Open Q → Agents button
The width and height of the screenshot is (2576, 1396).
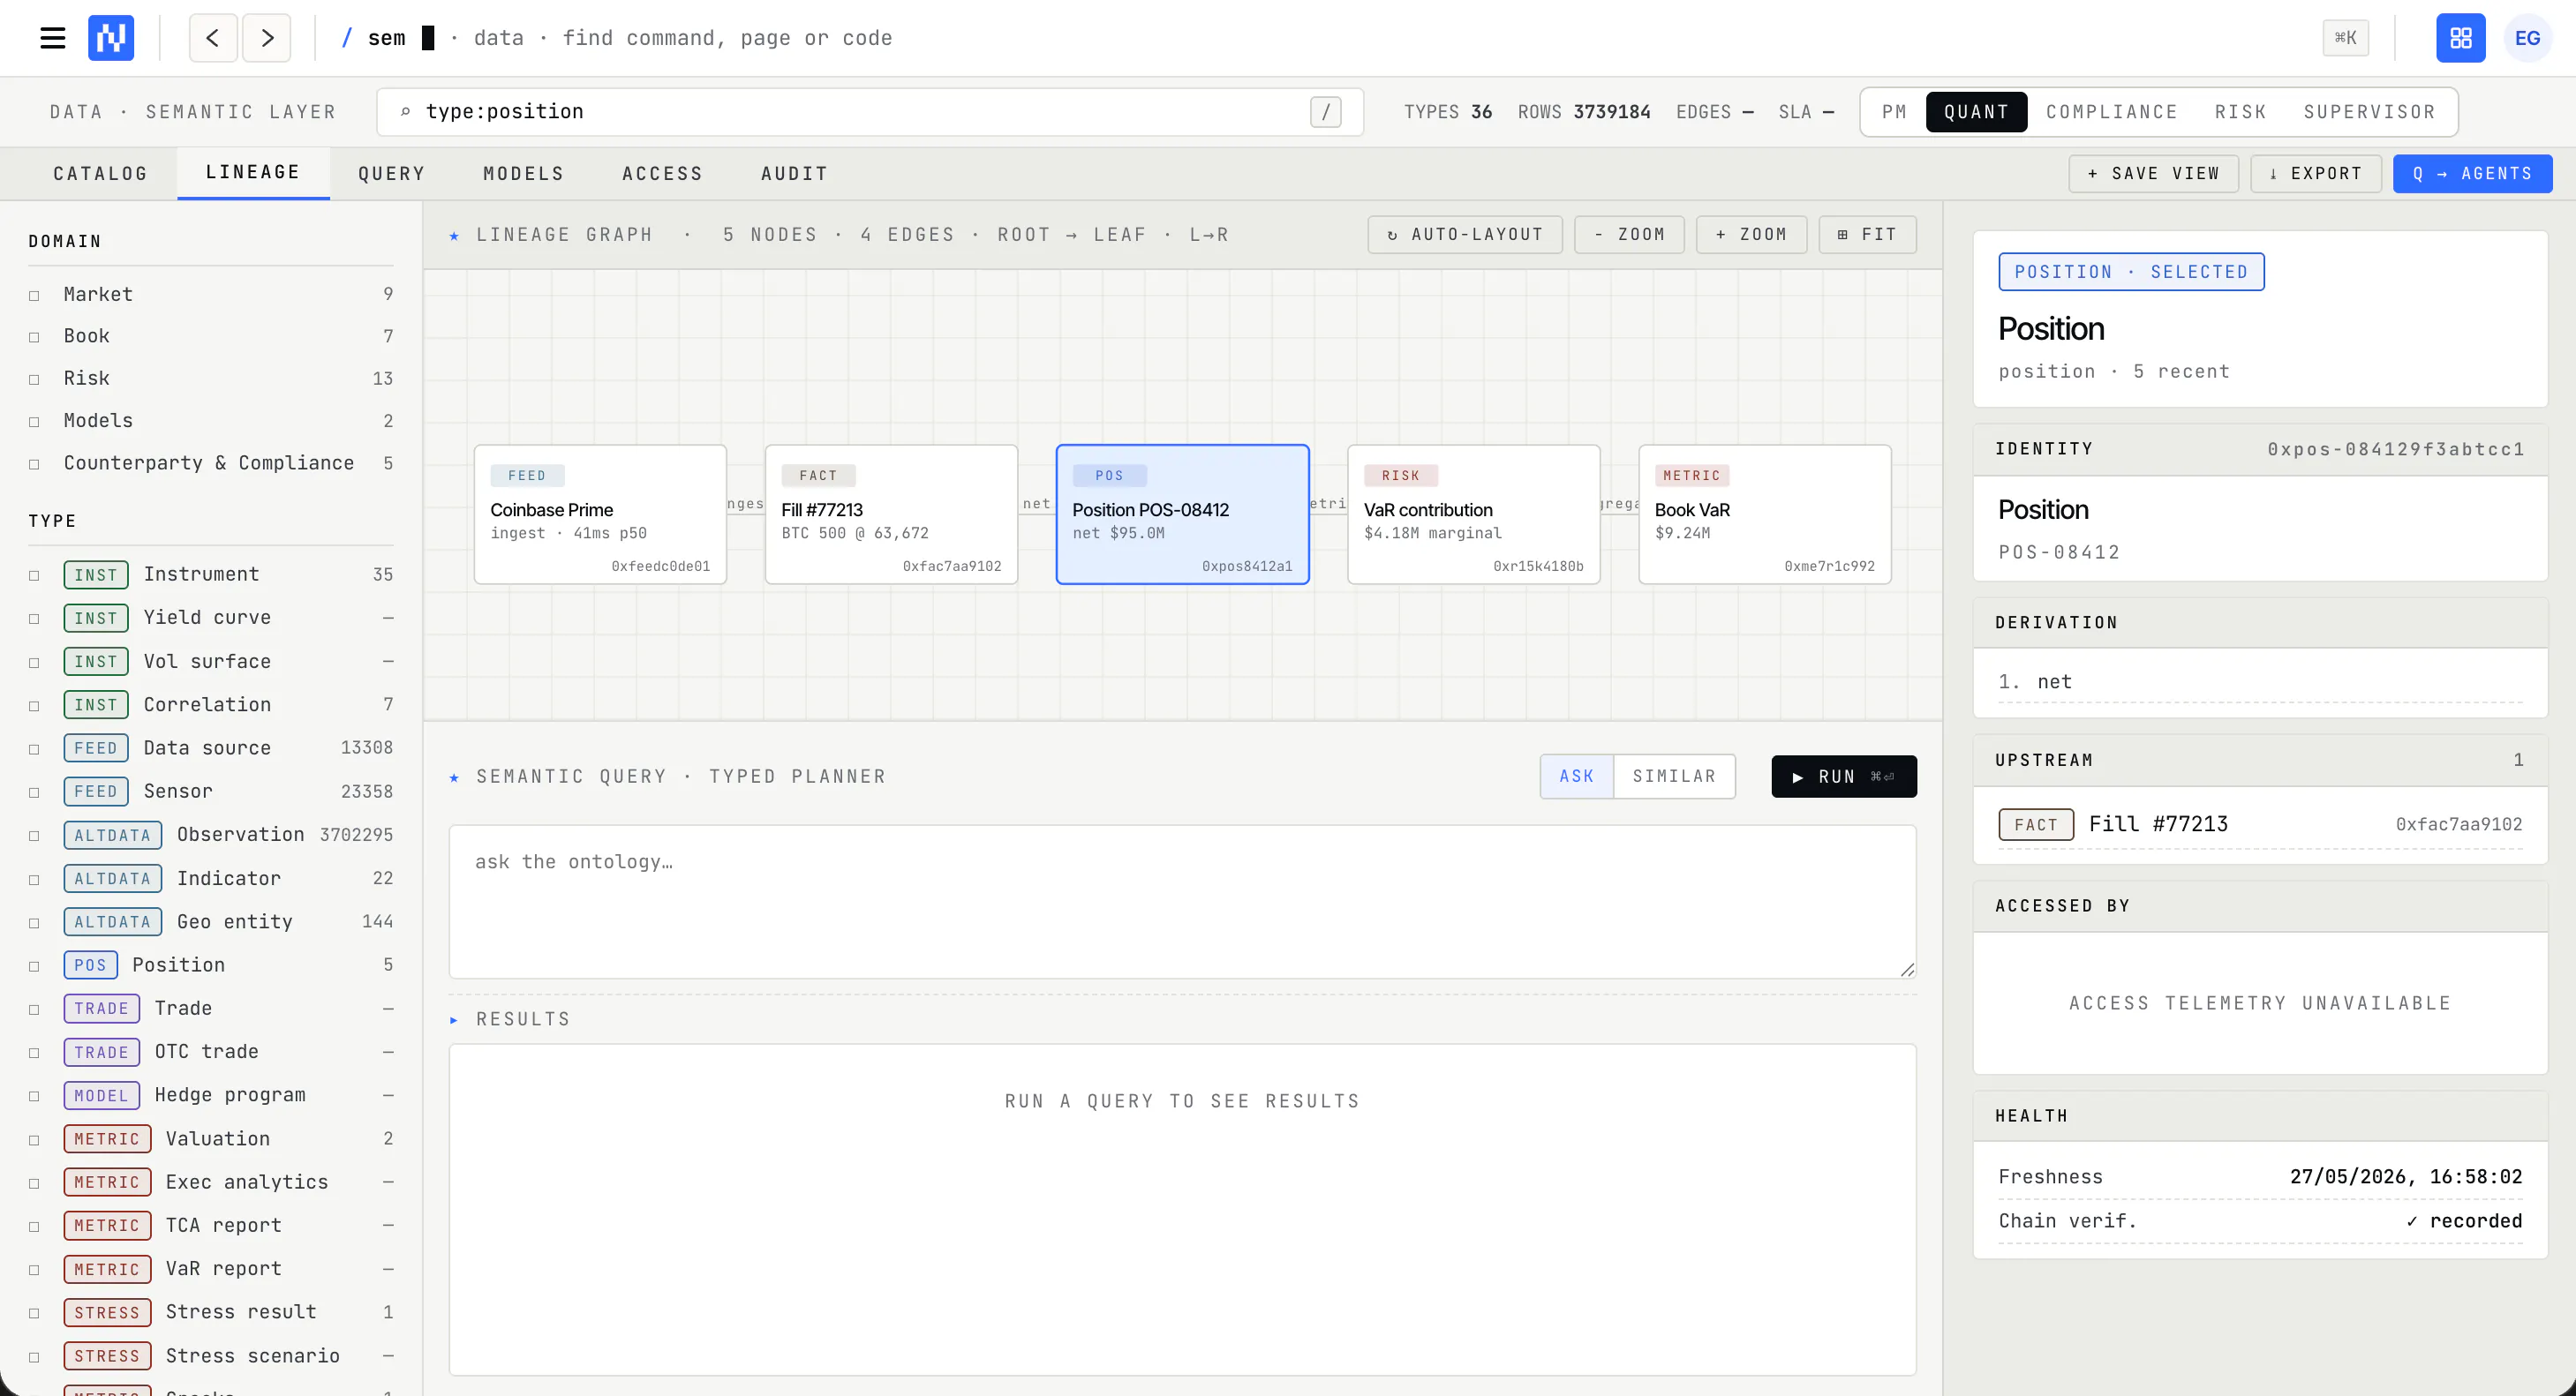2472,174
